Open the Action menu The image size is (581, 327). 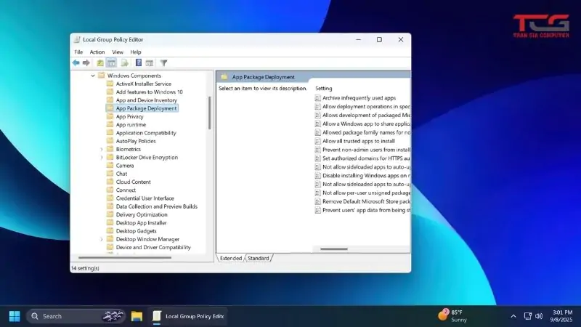(97, 52)
